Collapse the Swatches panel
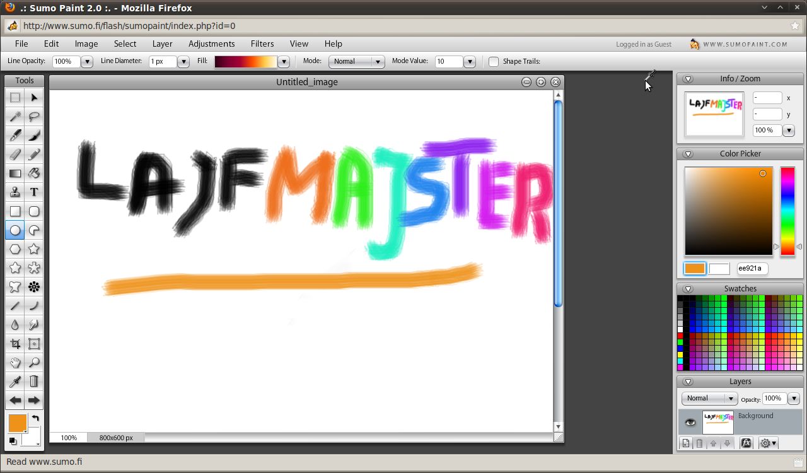 pyautogui.click(x=688, y=288)
